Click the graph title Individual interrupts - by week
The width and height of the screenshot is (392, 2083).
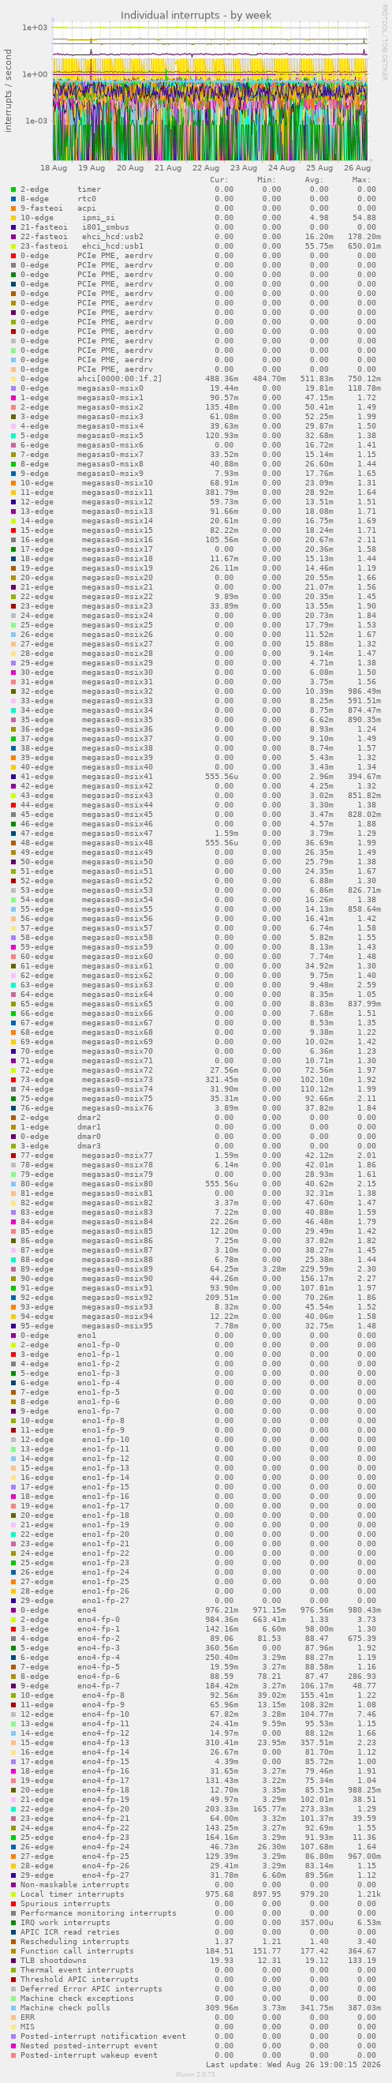pos(196,15)
